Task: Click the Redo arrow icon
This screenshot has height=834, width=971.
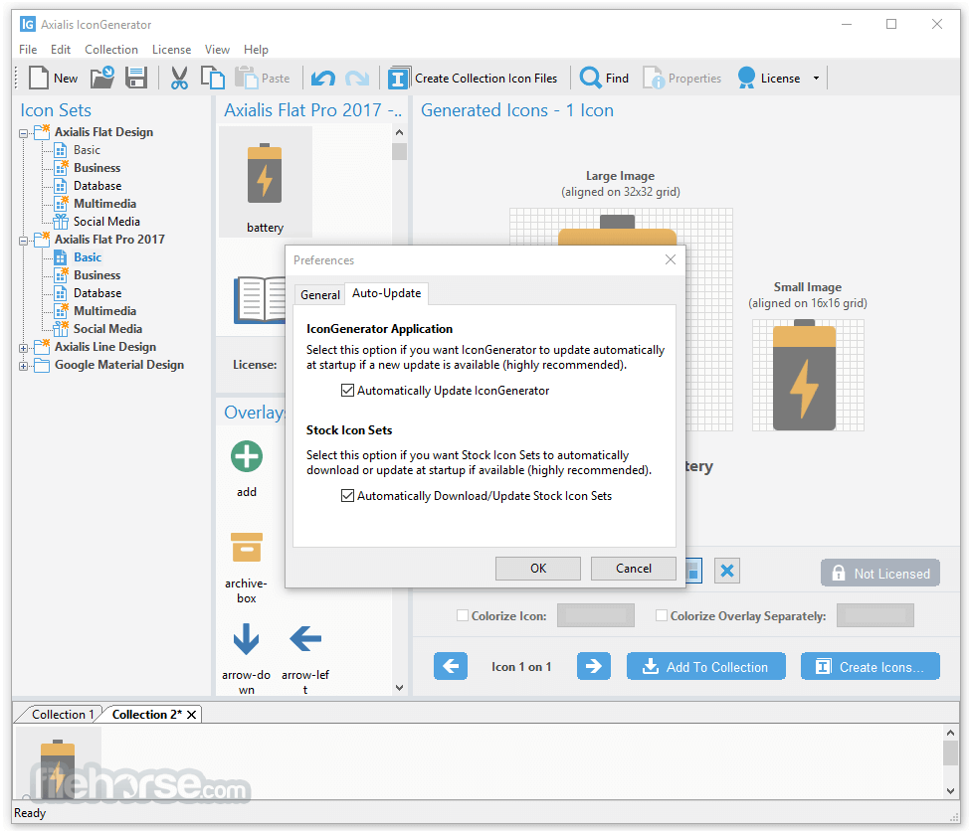Action: (357, 79)
